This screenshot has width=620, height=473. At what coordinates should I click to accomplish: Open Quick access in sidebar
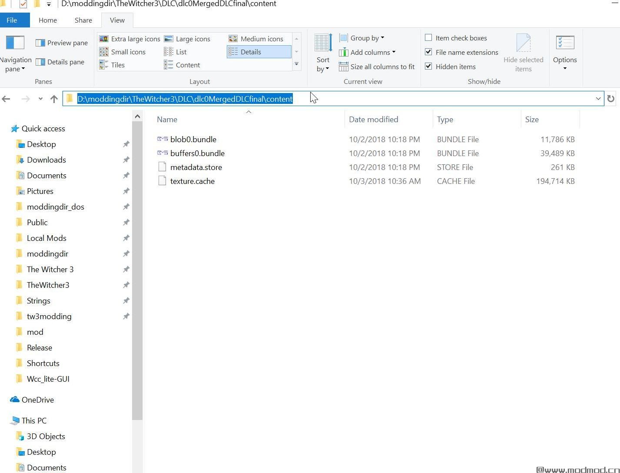point(38,128)
